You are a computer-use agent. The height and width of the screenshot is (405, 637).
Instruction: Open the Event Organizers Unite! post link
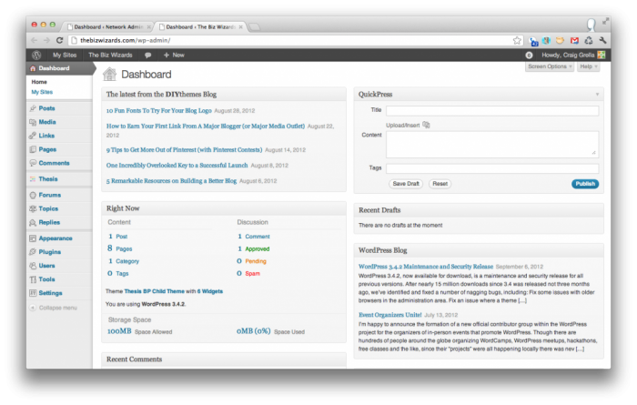[x=389, y=315]
